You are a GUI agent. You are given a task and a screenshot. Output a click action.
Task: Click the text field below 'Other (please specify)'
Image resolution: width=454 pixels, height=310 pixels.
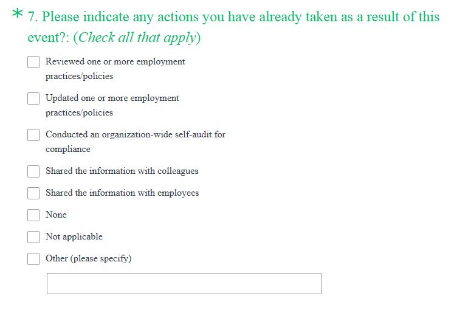pos(184,284)
